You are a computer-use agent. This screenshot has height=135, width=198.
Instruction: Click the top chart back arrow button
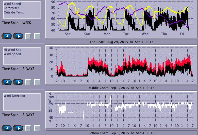7,36
